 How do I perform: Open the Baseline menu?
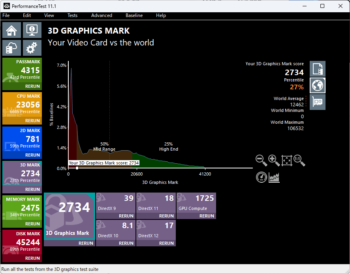tap(134, 15)
